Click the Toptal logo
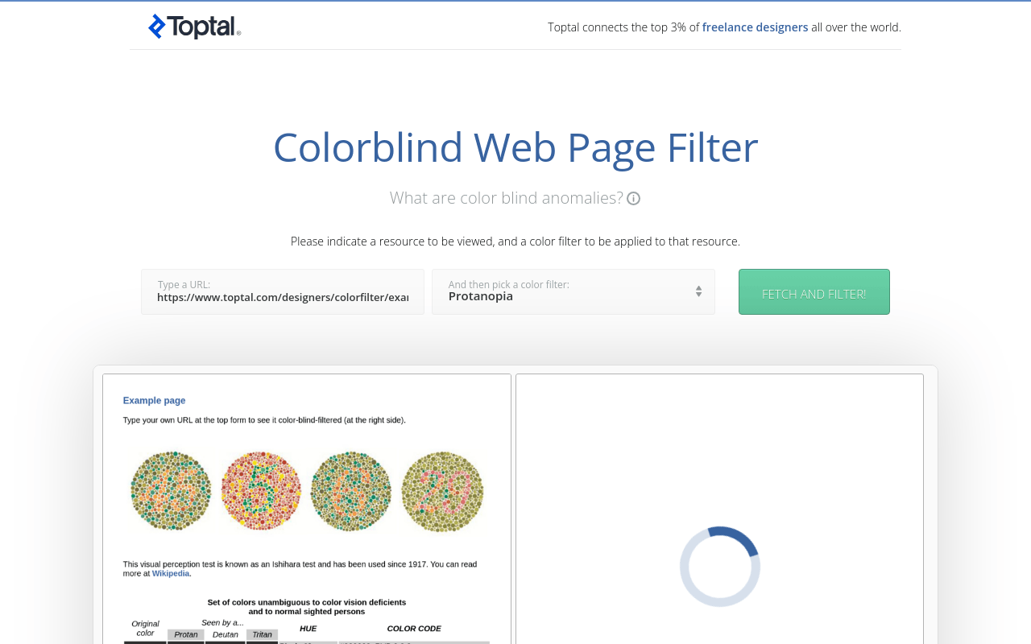 (x=194, y=27)
